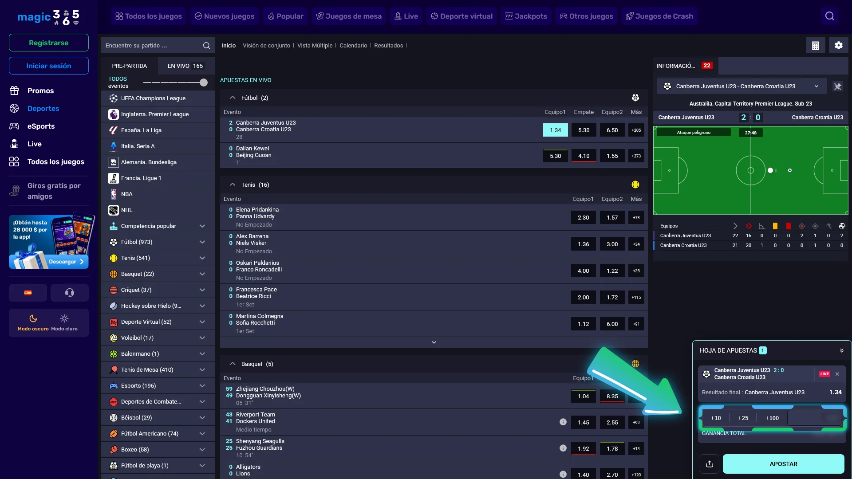852x479 pixels.
Task: Open Juegos de mesa menu
Action: tap(349, 16)
